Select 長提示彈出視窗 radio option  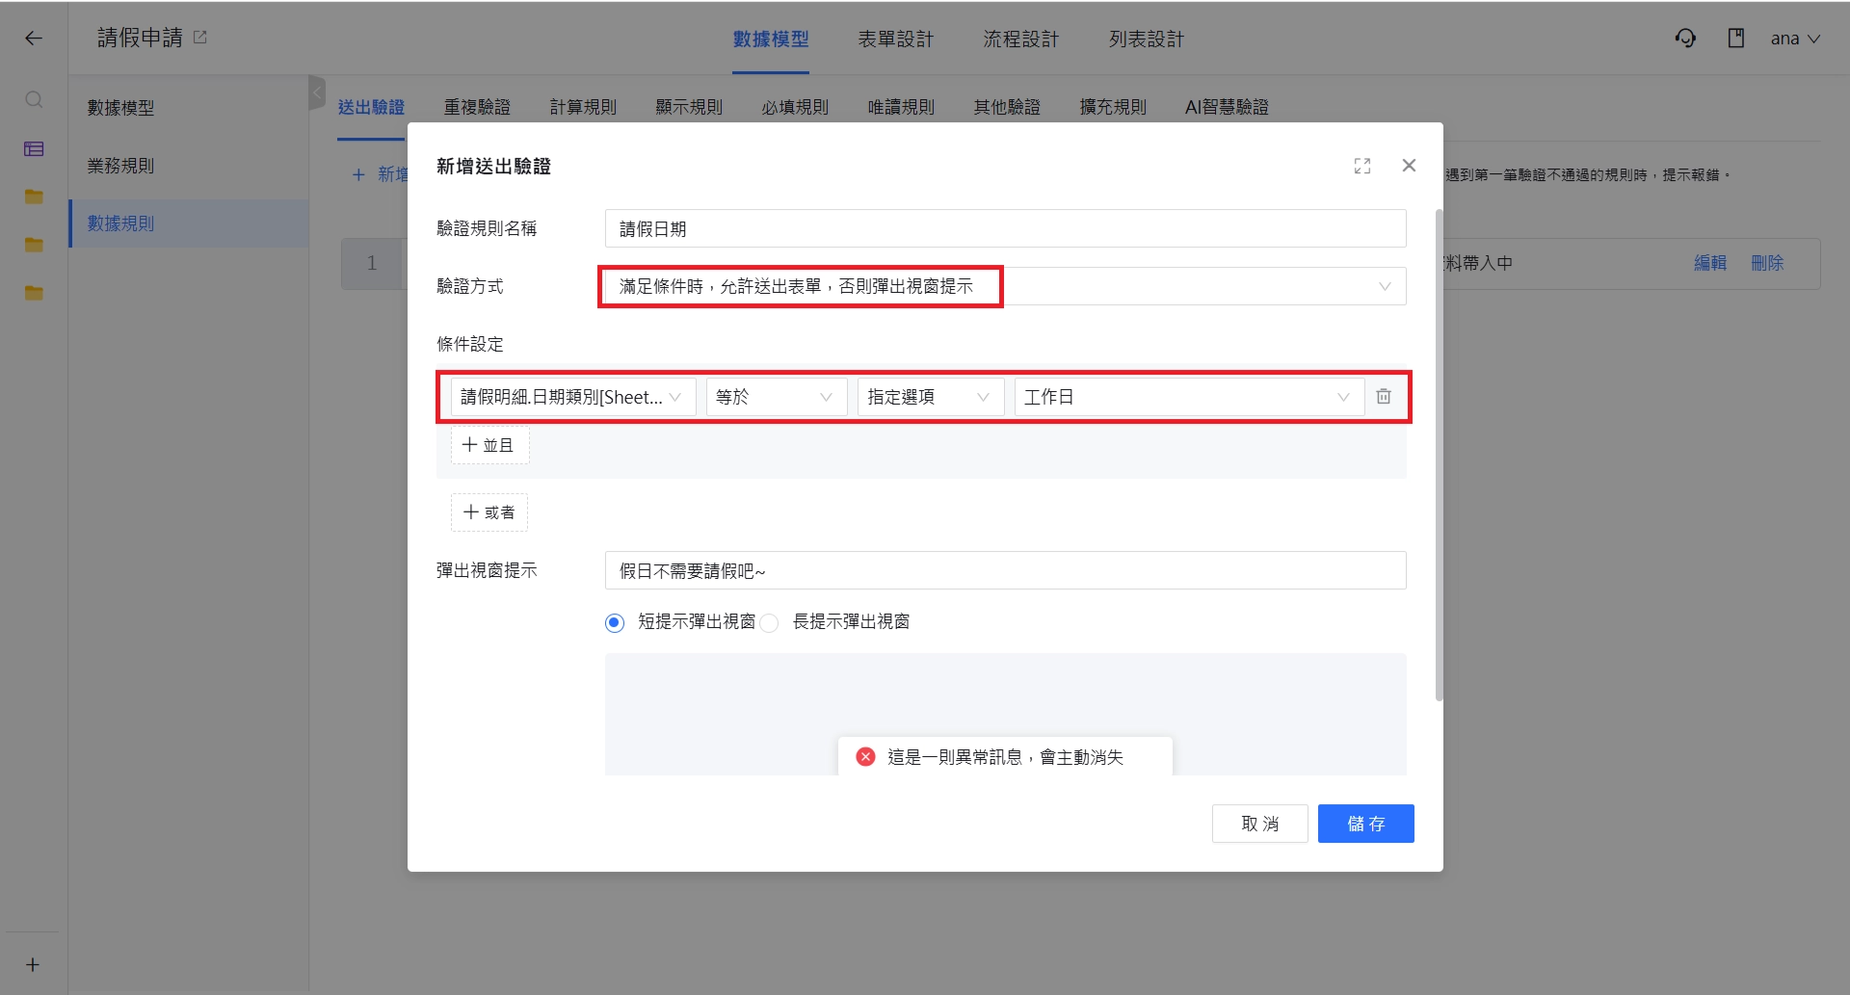tap(769, 623)
